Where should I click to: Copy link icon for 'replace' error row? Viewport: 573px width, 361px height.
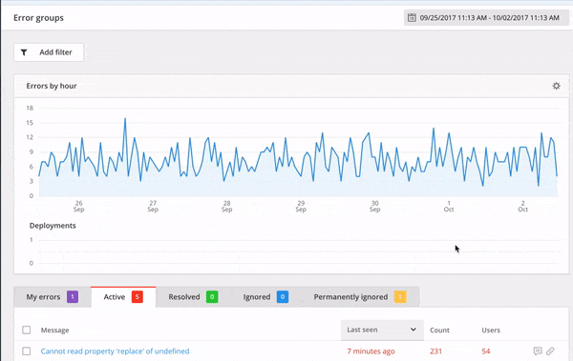click(550, 351)
